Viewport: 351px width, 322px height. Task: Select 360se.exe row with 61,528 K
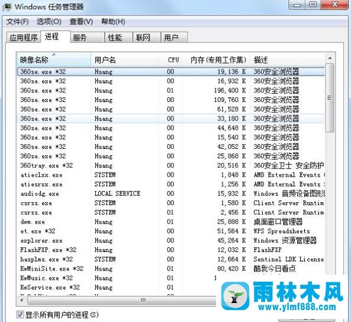(171, 109)
